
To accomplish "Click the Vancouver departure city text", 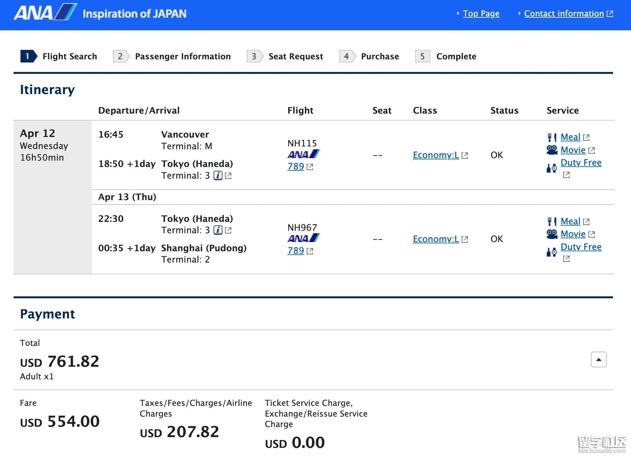I will point(185,134).
